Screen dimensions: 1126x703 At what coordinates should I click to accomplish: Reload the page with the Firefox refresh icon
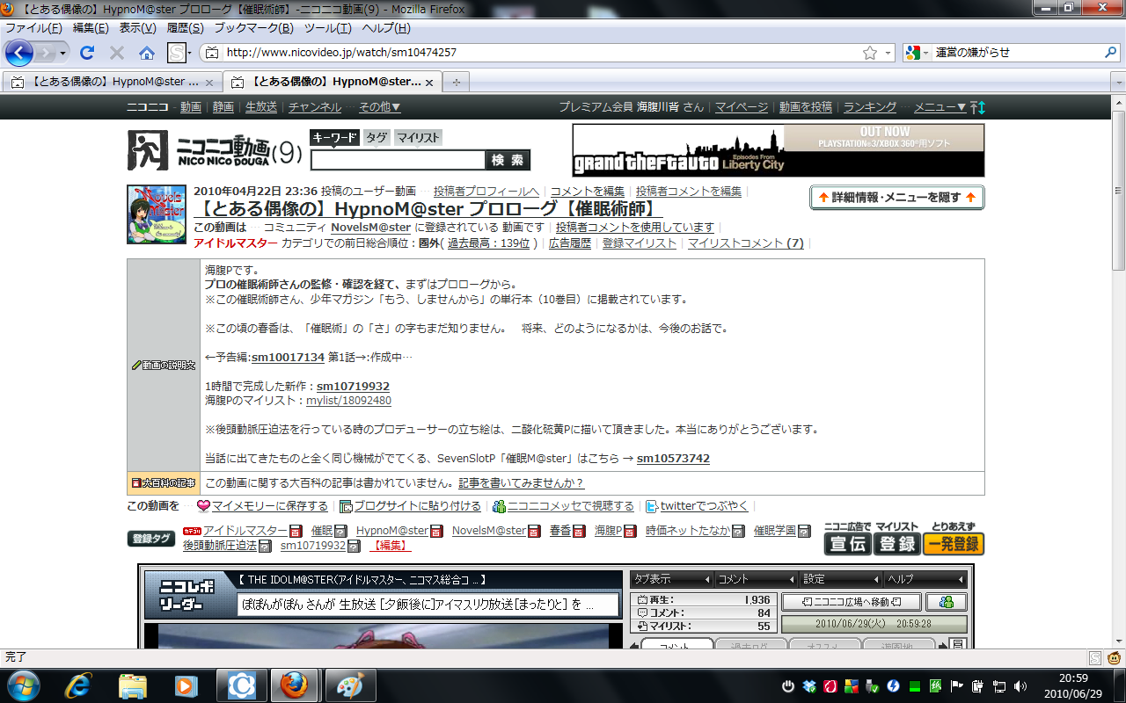pyautogui.click(x=87, y=53)
